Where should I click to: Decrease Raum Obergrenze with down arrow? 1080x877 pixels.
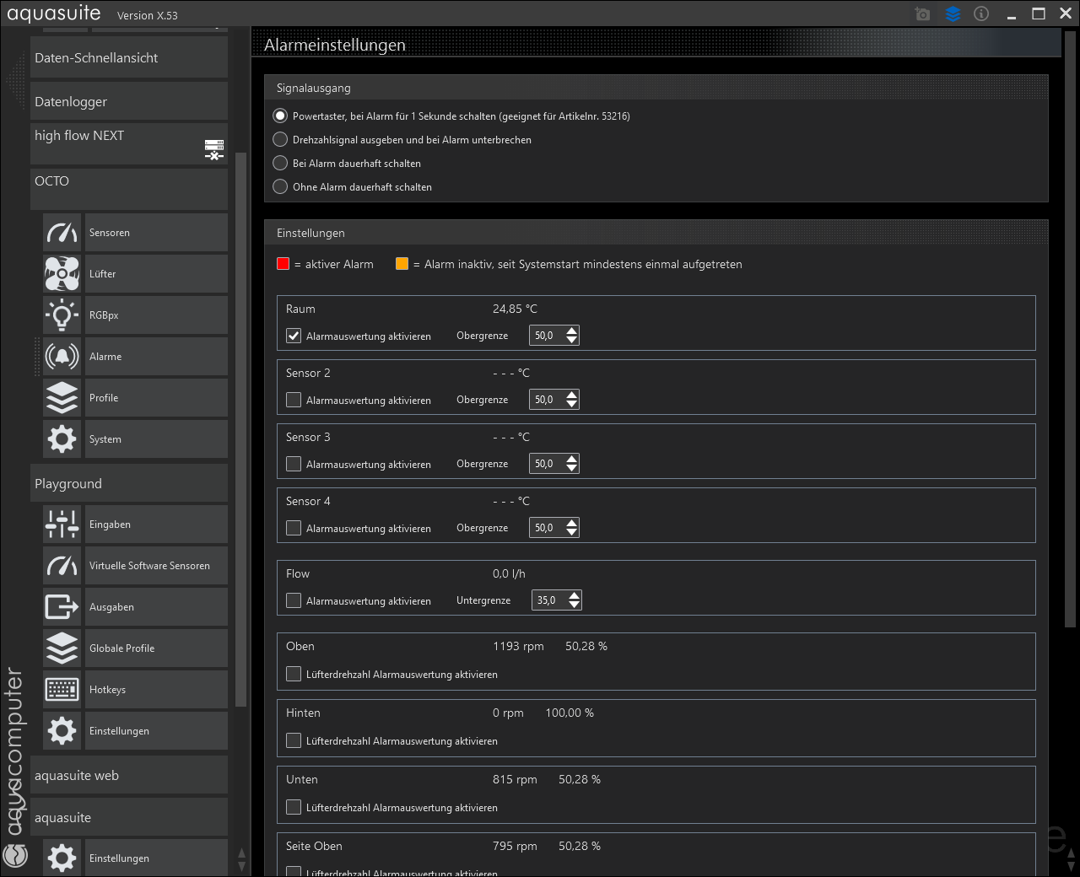572,341
